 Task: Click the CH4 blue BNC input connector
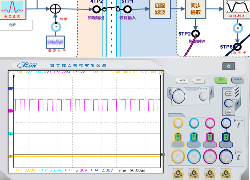pyautogui.click(x=226, y=173)
